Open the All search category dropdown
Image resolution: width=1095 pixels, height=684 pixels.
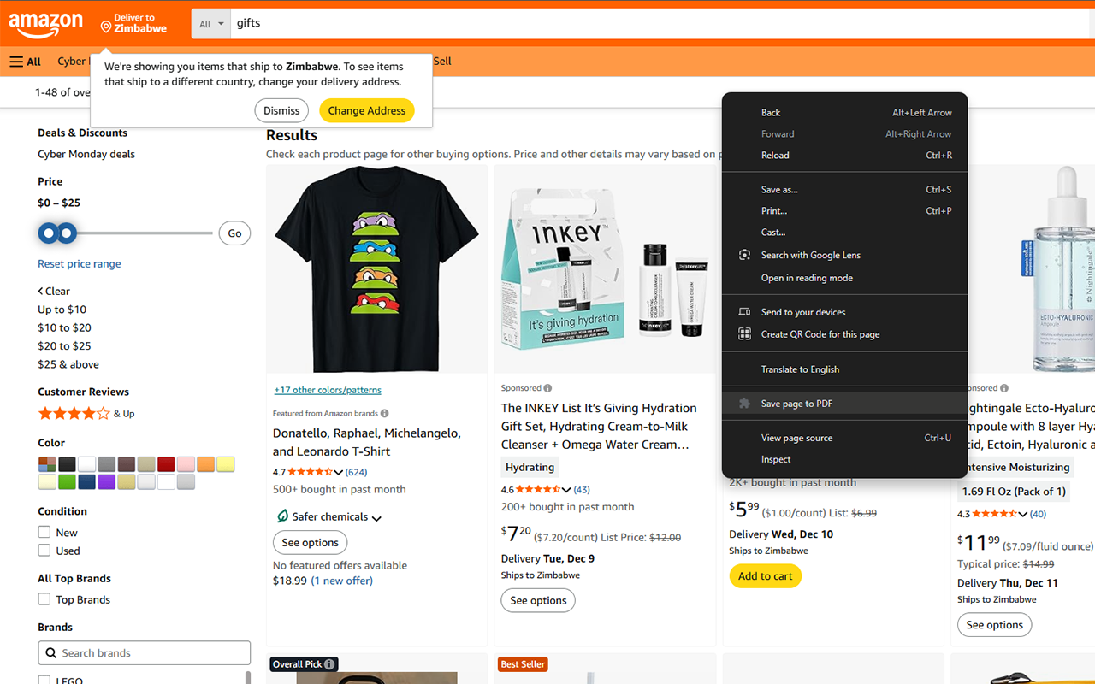[x=211, y=24]
